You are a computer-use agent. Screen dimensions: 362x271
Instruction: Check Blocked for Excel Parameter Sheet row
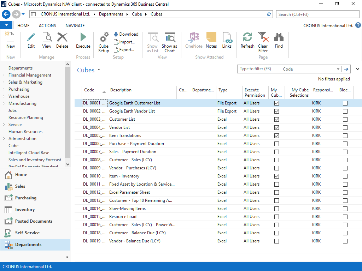click(345, 192)
